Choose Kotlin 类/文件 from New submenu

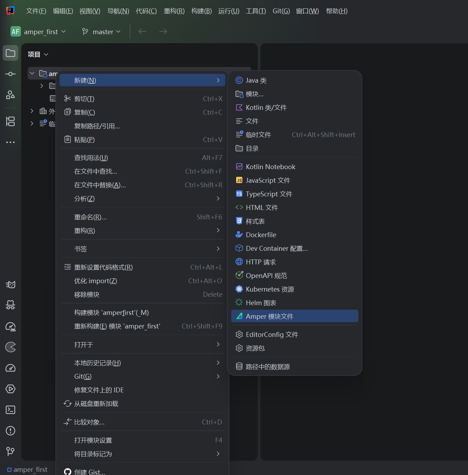pyautogui.click(x=266, y=108)
